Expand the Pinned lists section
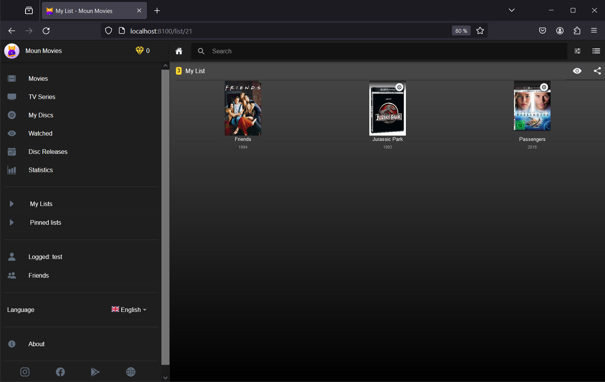Screen dimensions: 605x382 point(12,222)
